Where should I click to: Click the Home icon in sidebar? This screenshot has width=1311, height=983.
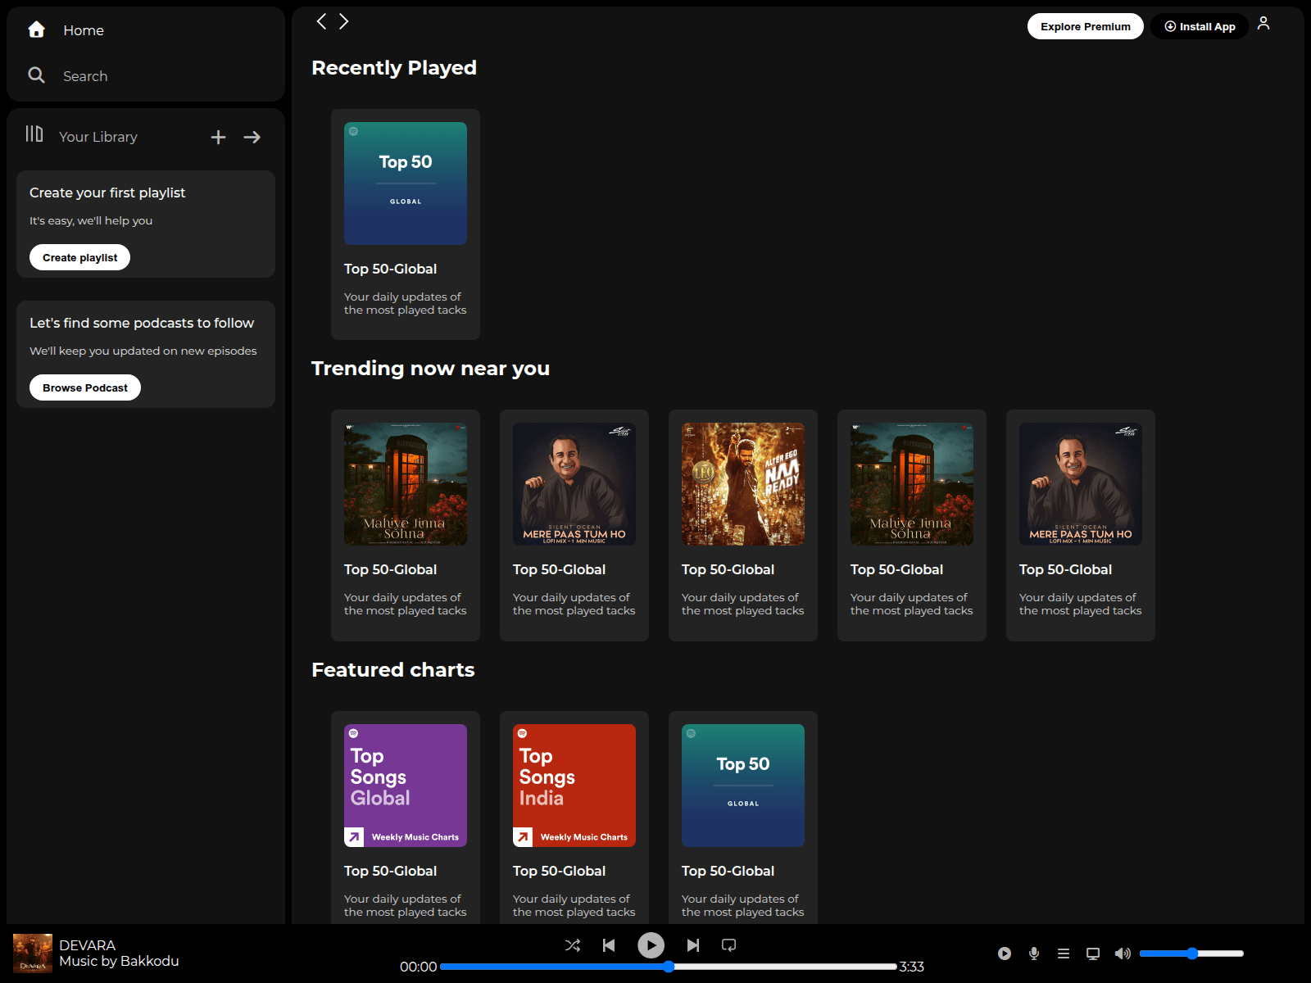36,29
